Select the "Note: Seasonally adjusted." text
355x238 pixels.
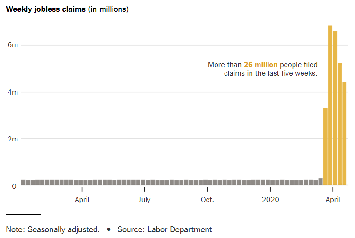pyautogui.click(x=52, y=229)
